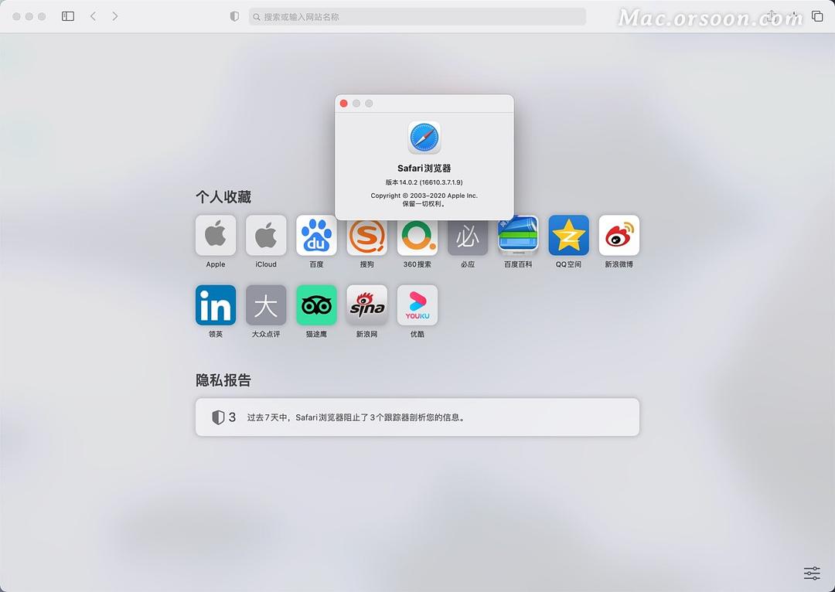This screenshot has height=592, width=835.
Task: Show the tab overview button
Action: coord(817,16)
